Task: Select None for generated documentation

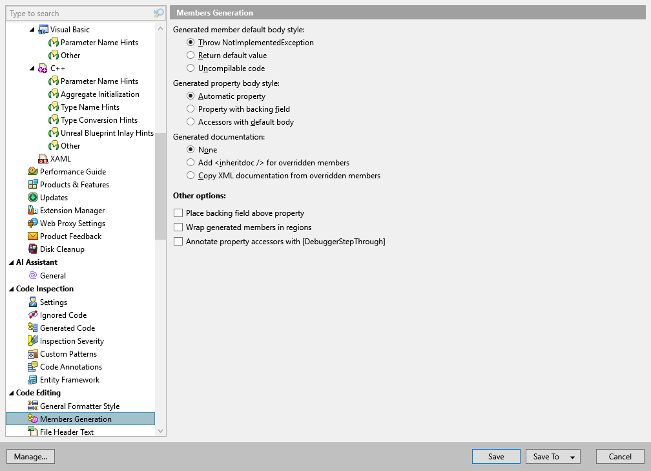Action: point(191,149)
